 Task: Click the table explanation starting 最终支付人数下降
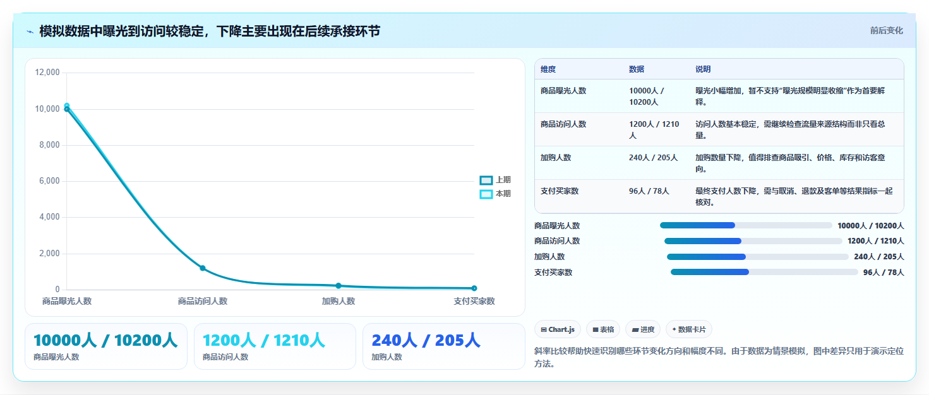[x=794, y=196]
